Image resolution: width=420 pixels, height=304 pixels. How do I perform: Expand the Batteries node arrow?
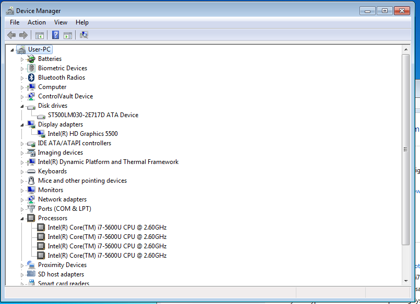coord(22,59)
